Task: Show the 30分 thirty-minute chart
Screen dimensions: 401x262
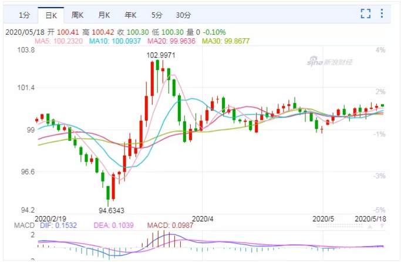Action: (x=183, y=15)
